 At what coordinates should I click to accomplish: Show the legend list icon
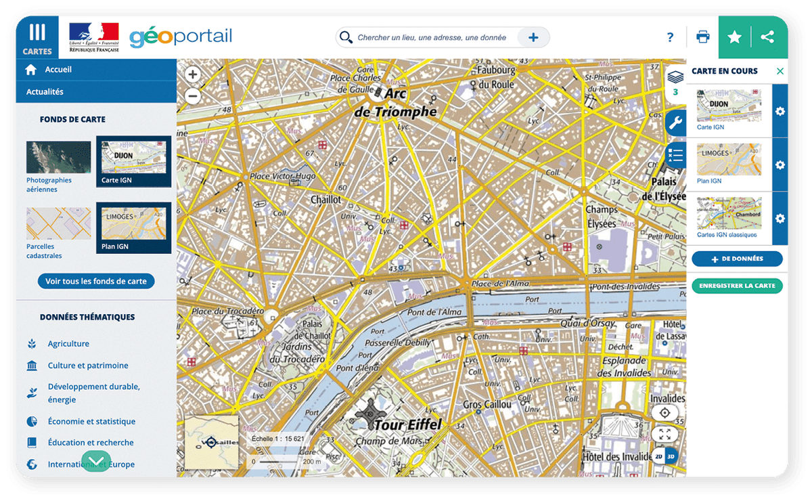[x=675, y=156]
